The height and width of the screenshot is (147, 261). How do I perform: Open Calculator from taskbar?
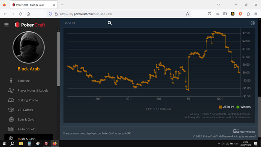pyautogui.click(x=29, y=144)
